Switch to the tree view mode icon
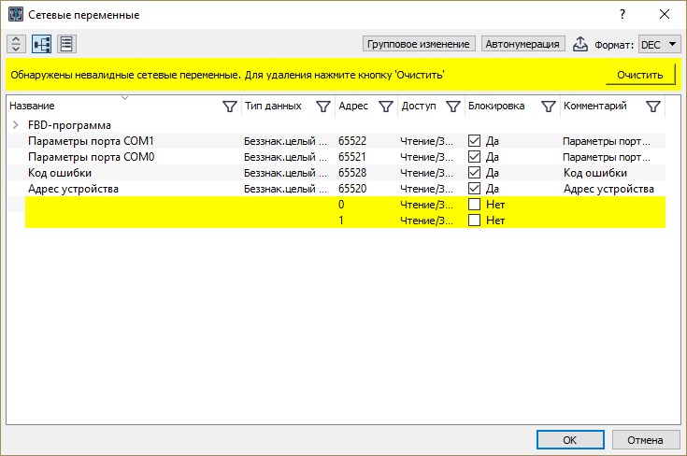 click(42, 44)
